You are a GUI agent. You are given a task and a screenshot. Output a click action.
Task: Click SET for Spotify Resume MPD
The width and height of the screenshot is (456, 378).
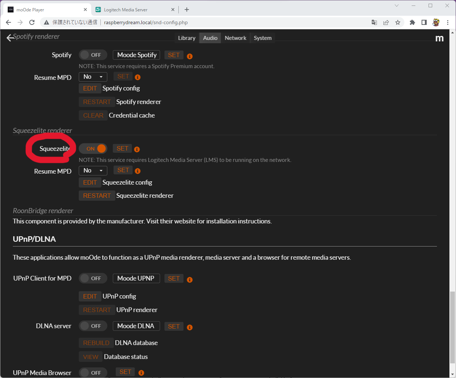[123, 76]
